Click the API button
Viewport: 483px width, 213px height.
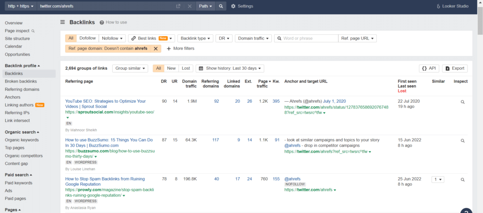tap(429, 68)
